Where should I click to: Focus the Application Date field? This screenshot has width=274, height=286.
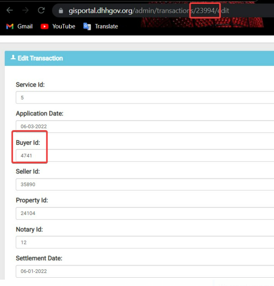click(x=145, y=127)
